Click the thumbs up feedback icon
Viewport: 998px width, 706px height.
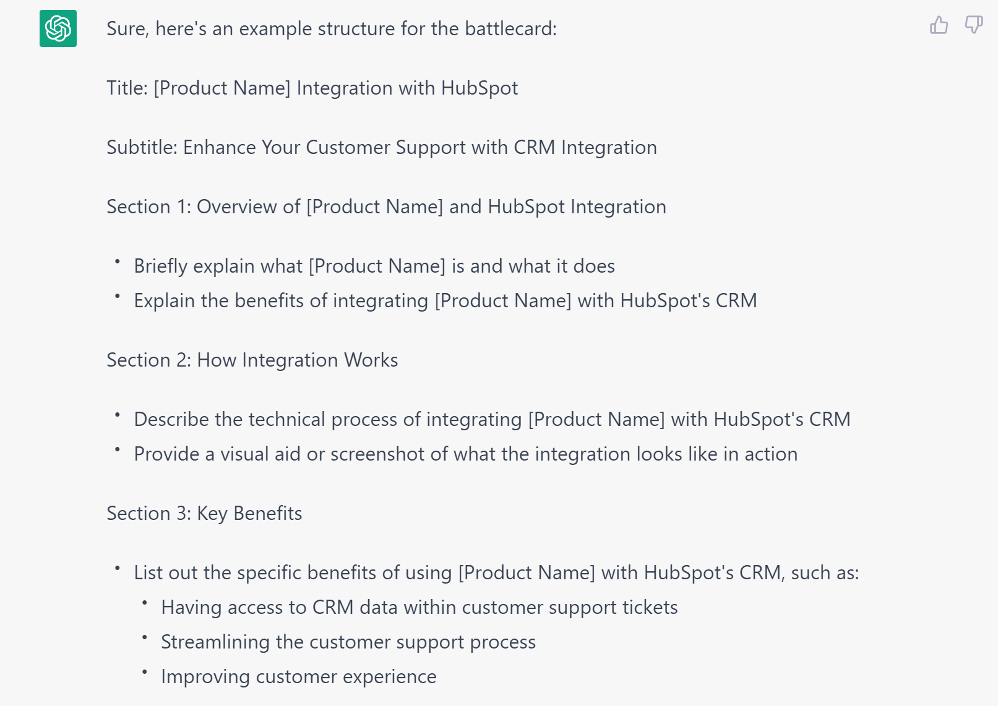pyautogui.click(x=939, y=25)
